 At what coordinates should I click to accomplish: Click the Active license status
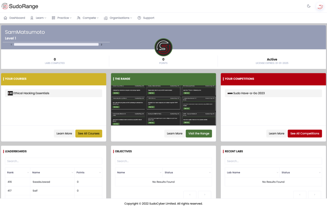272,59
